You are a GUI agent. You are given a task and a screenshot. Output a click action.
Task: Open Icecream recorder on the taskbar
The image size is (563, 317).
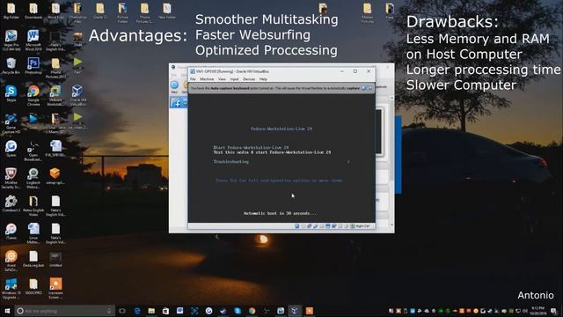pyautogui.click(x=309, y=311)
